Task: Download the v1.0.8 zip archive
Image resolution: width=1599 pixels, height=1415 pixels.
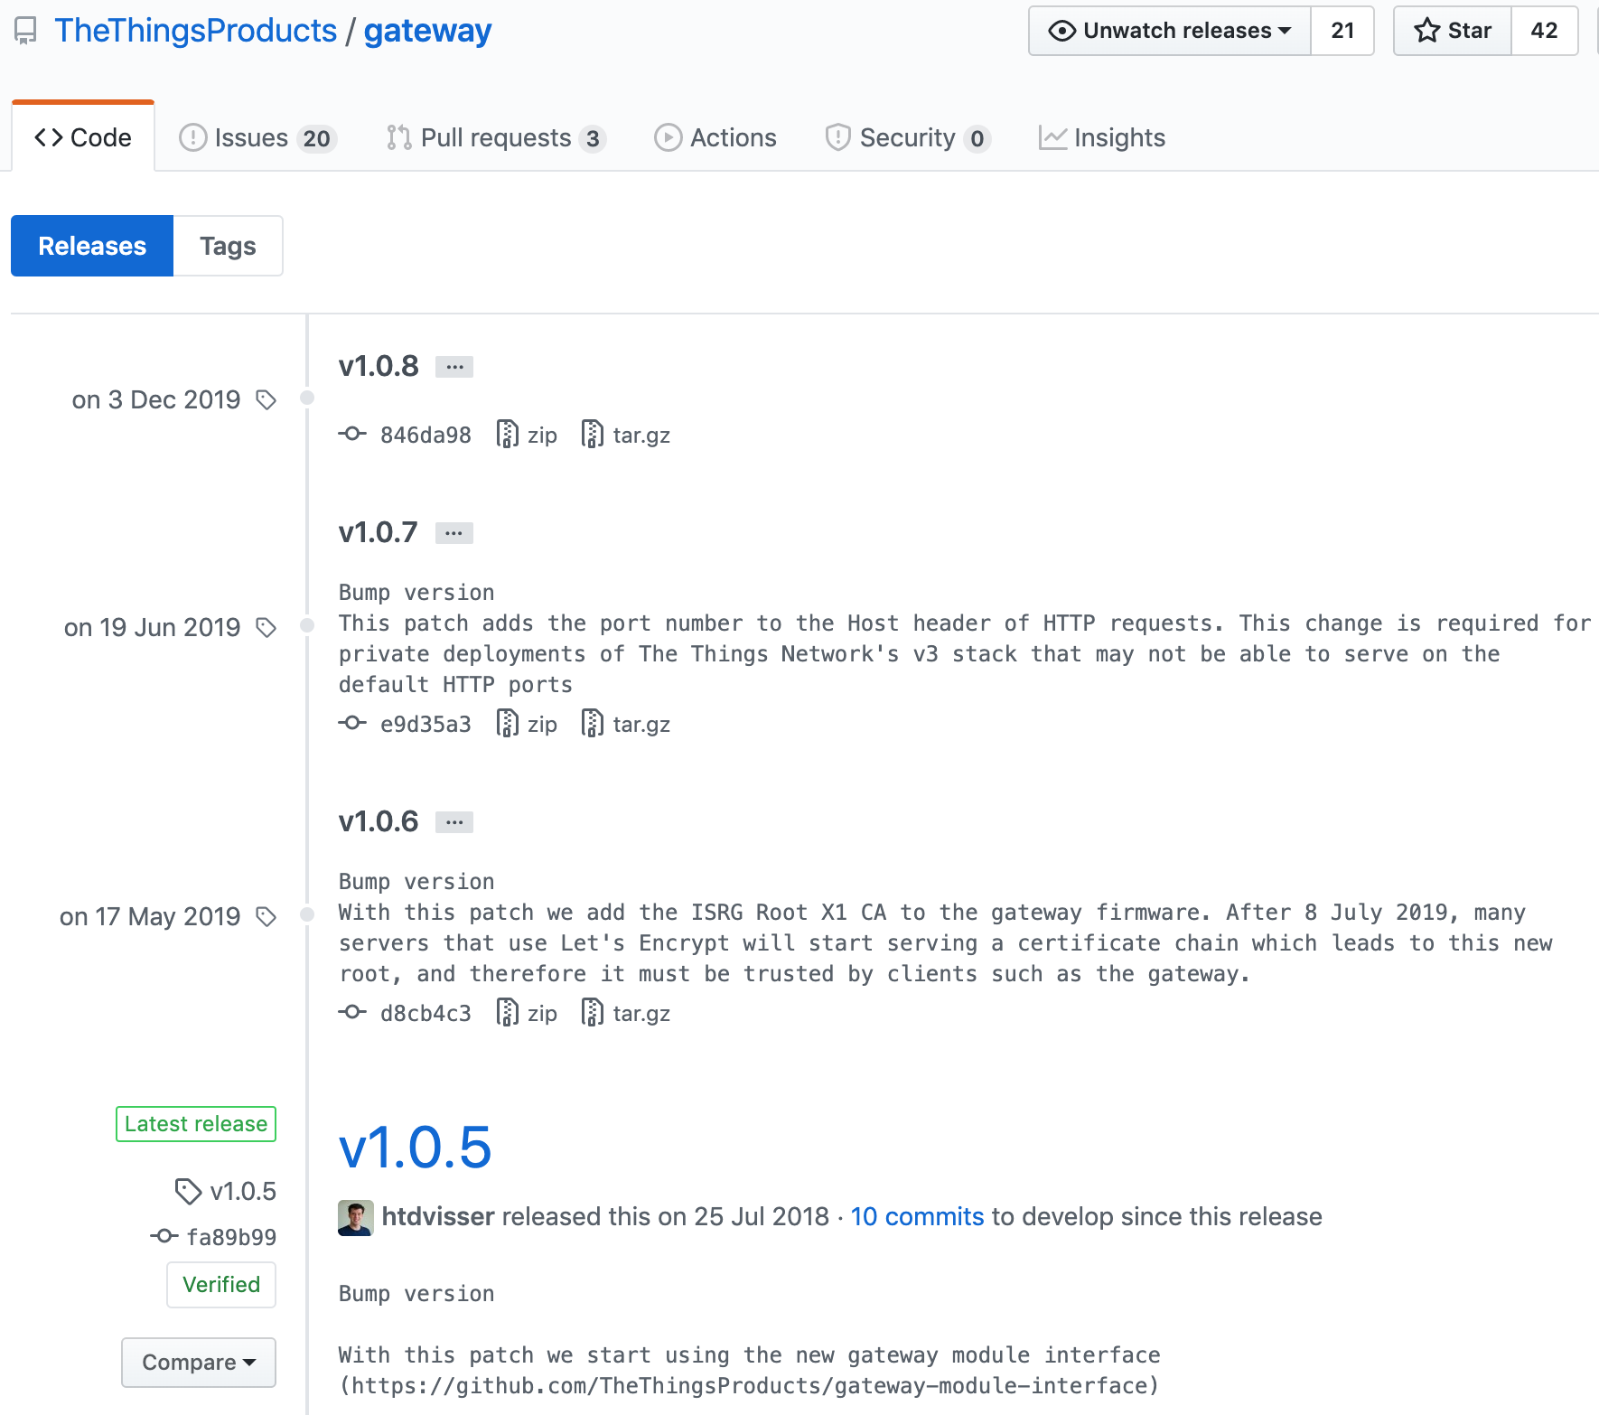Action: click(x=527, y=435)
